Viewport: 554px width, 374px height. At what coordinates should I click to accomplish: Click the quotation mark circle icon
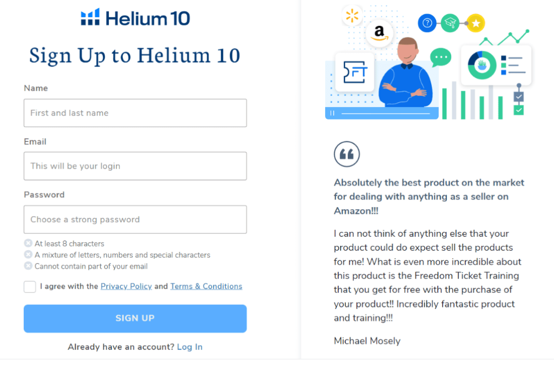pos(347,155)
